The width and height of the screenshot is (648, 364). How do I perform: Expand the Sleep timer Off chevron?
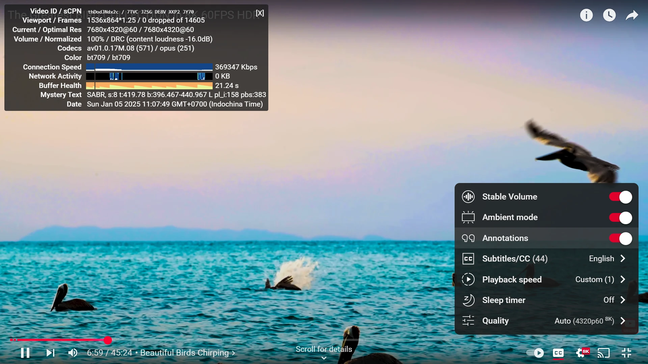coord(623,300)
